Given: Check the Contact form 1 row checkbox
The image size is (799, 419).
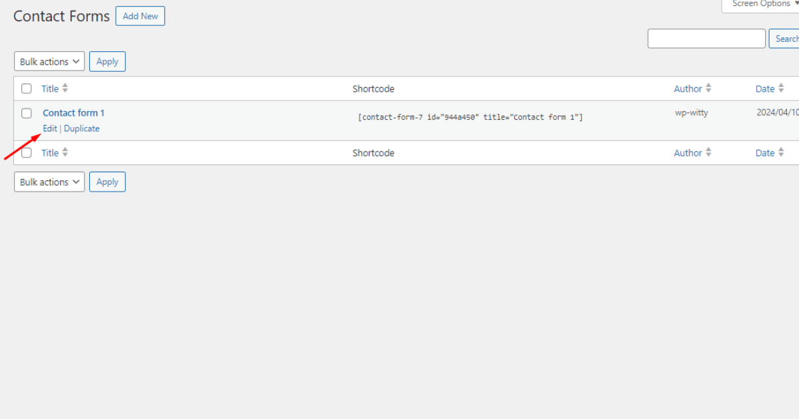Looking at the screenshot, I should (27, 113).
